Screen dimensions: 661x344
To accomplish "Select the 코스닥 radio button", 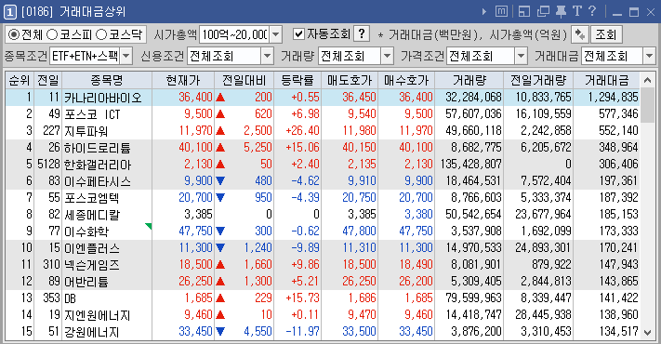I will coord(101,34).
